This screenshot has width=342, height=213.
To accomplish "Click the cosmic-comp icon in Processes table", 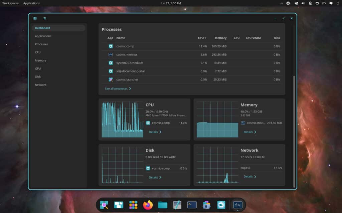I will point(111,46).
